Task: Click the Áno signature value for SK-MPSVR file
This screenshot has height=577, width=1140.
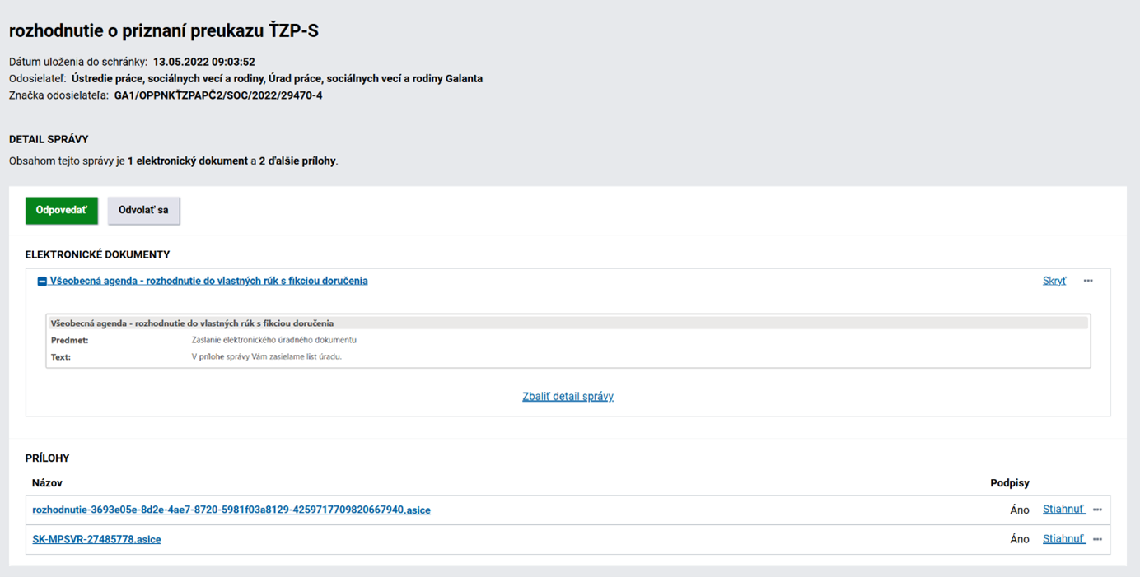Action: coord(1020,540)
